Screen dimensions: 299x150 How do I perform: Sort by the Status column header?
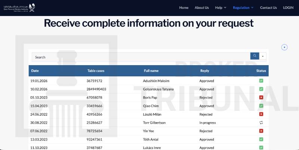[x=261, y=71]
